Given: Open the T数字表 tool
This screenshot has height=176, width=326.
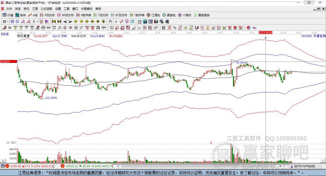Looking at the screenshot, I should 137,15.
